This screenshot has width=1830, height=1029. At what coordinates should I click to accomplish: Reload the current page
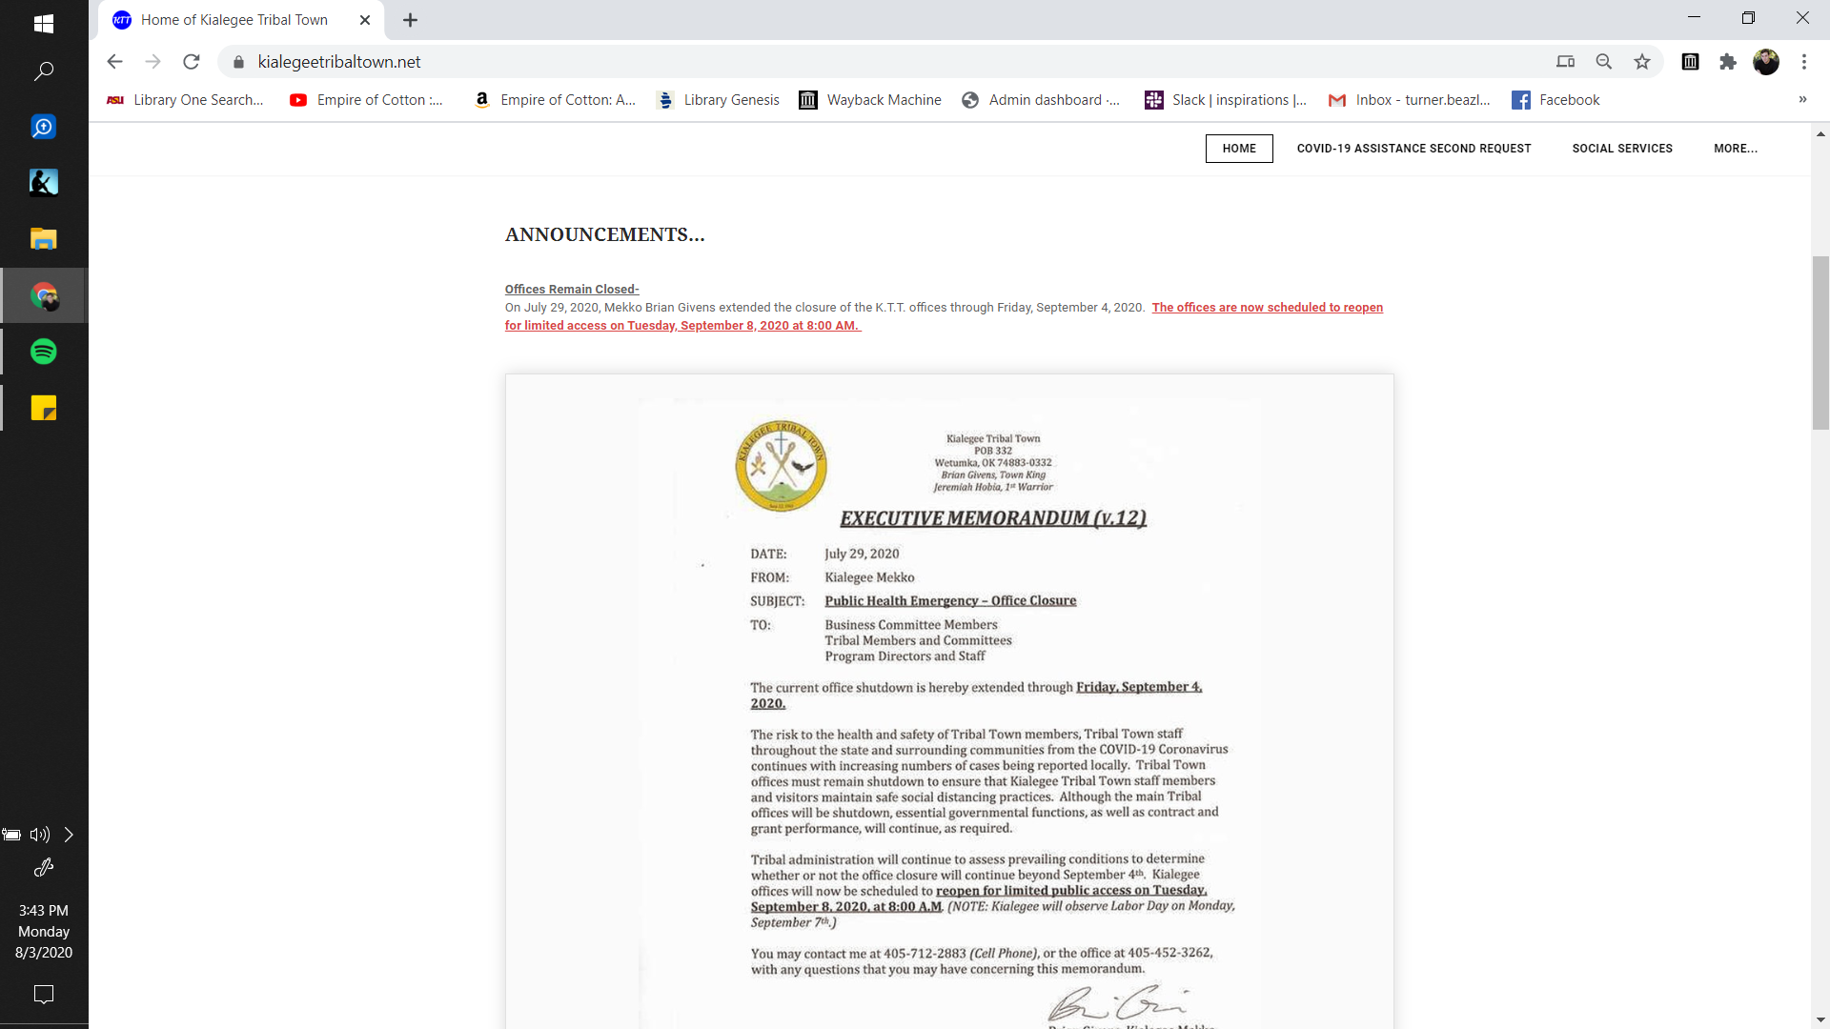pos(192,62)
